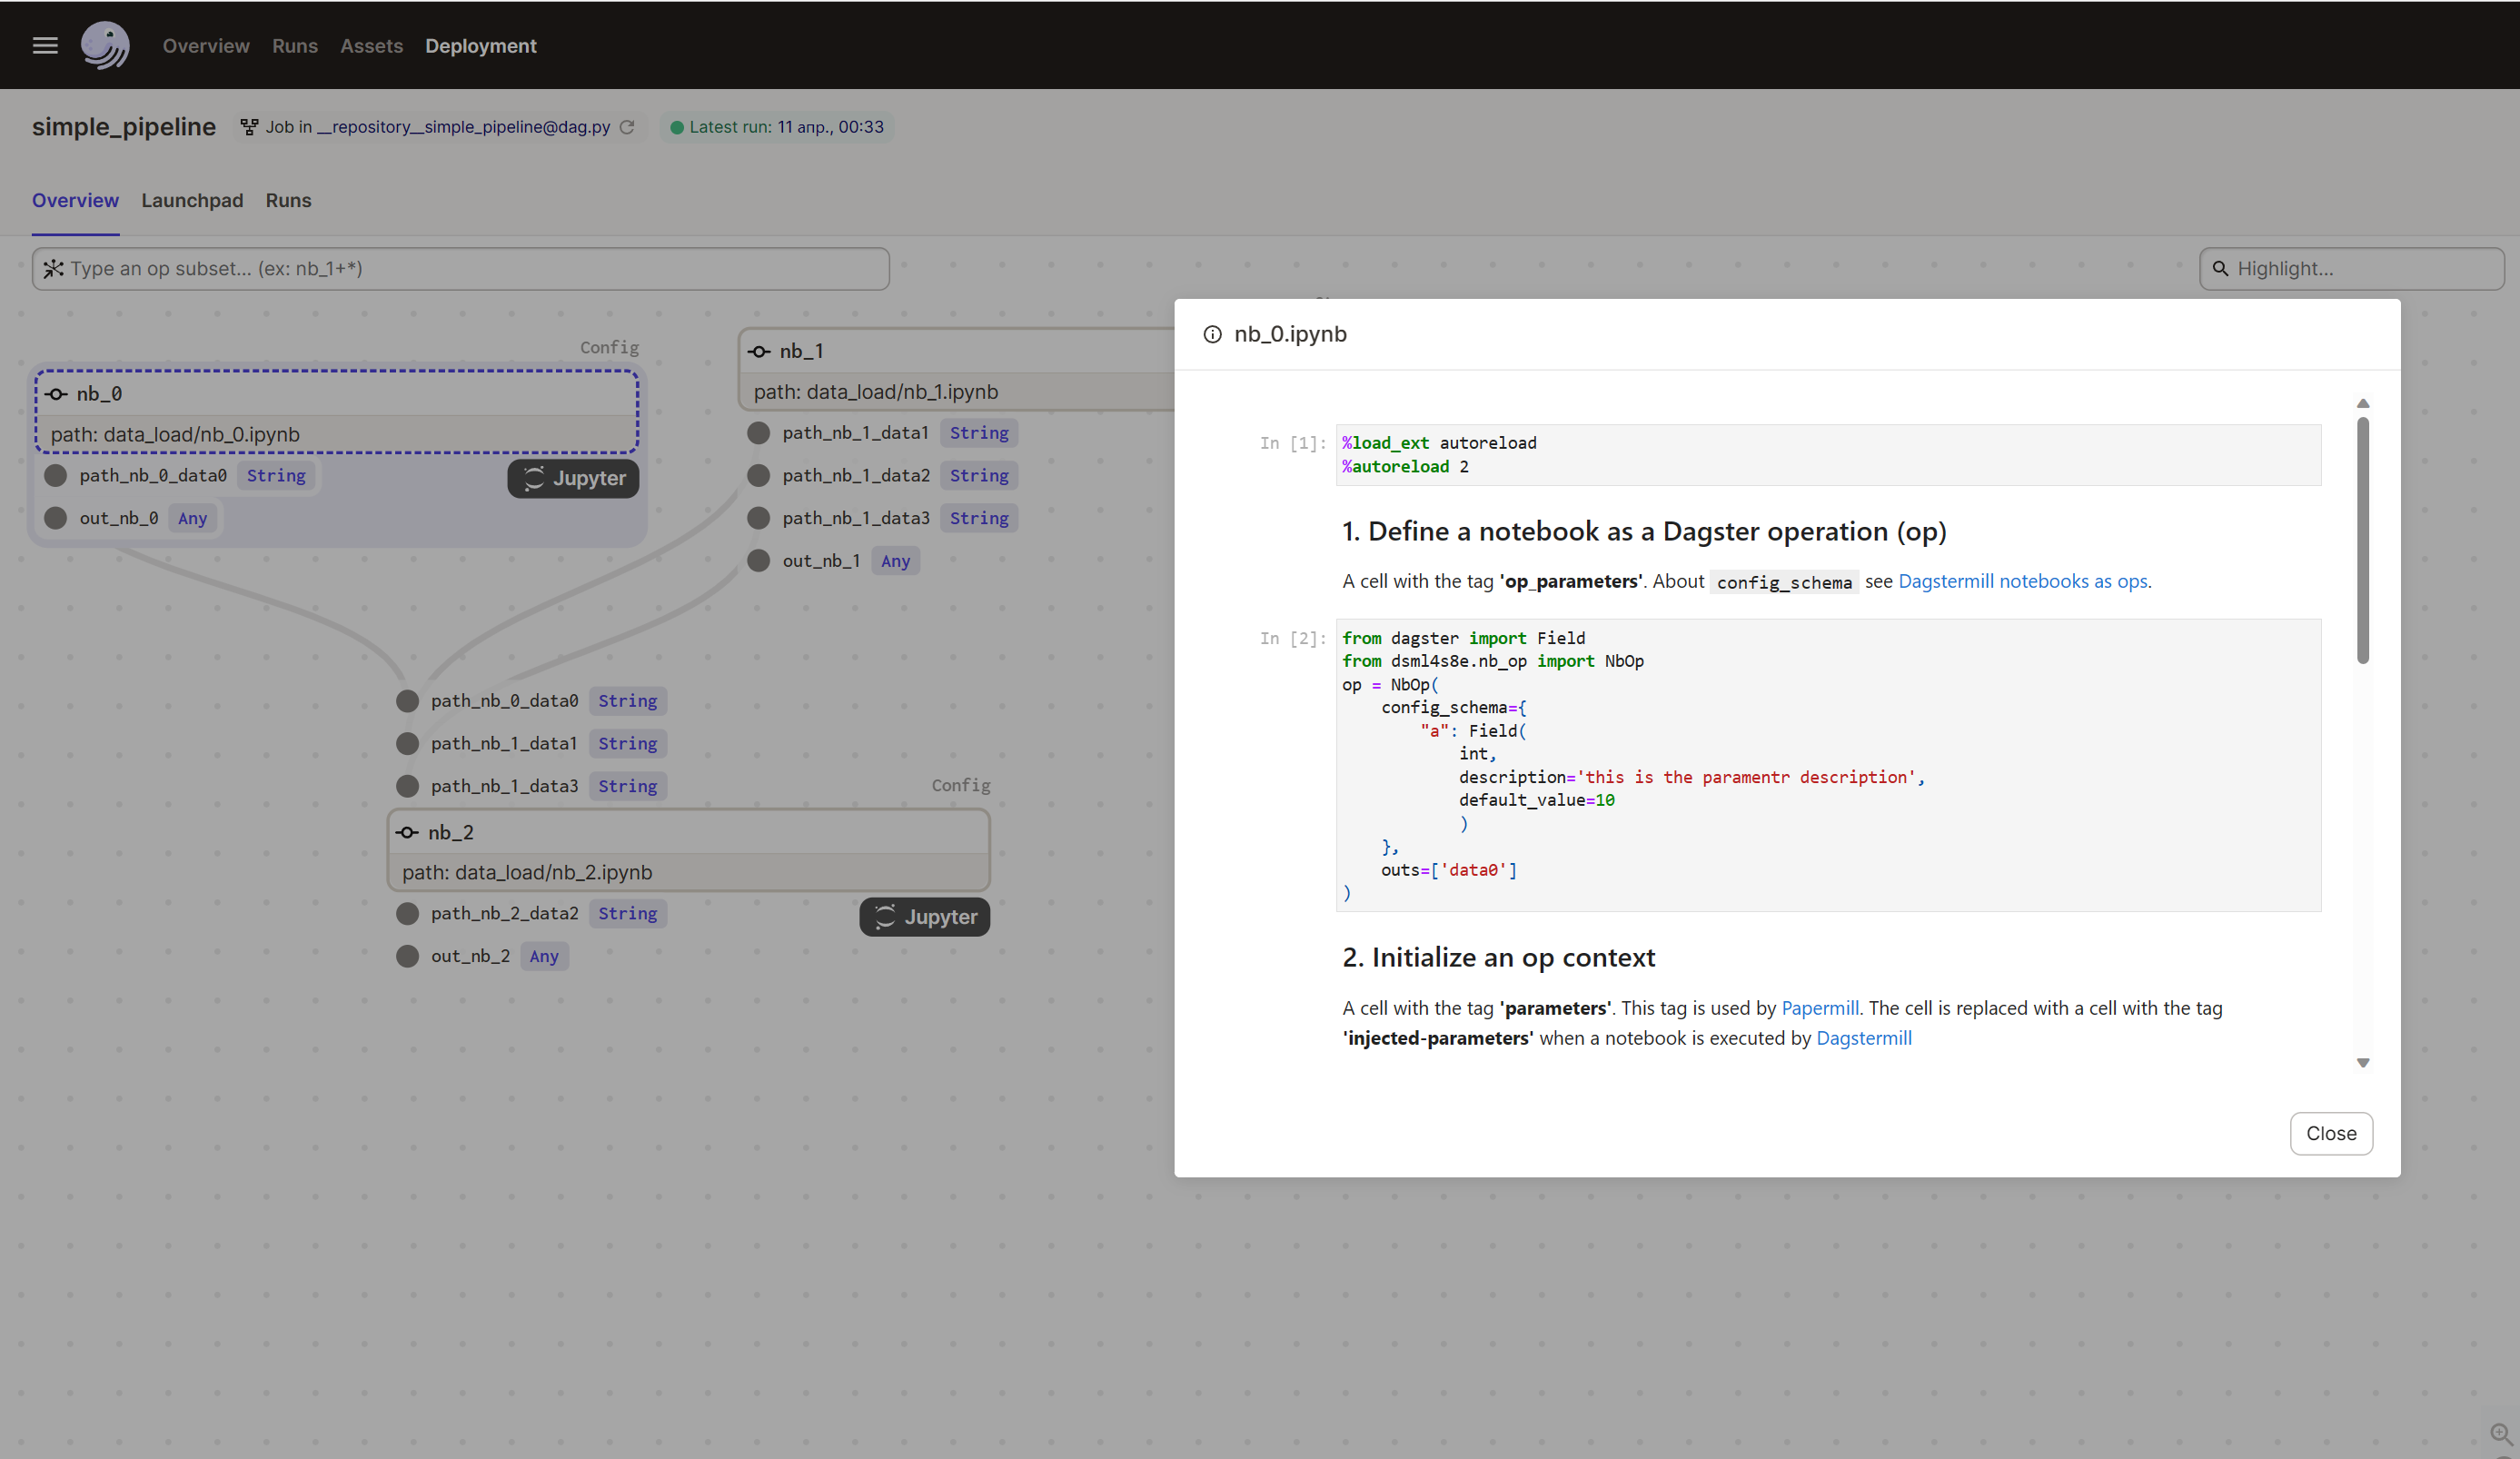Switch to the Launchpad tab

tap(192, 200)
